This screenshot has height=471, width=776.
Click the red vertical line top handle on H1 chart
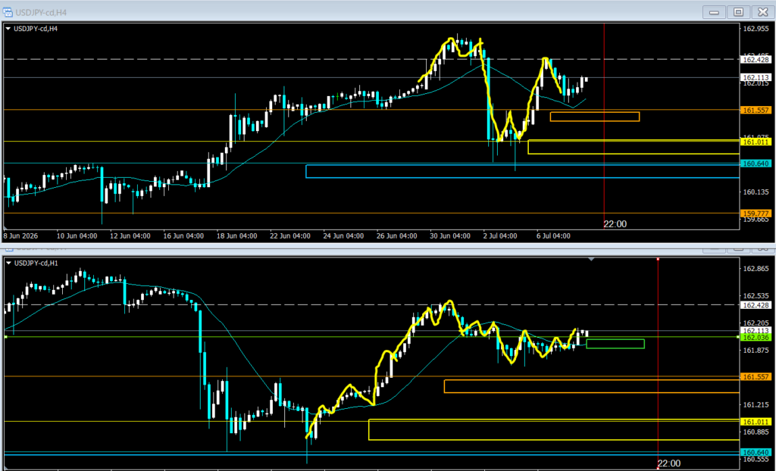tap(658, 259)
